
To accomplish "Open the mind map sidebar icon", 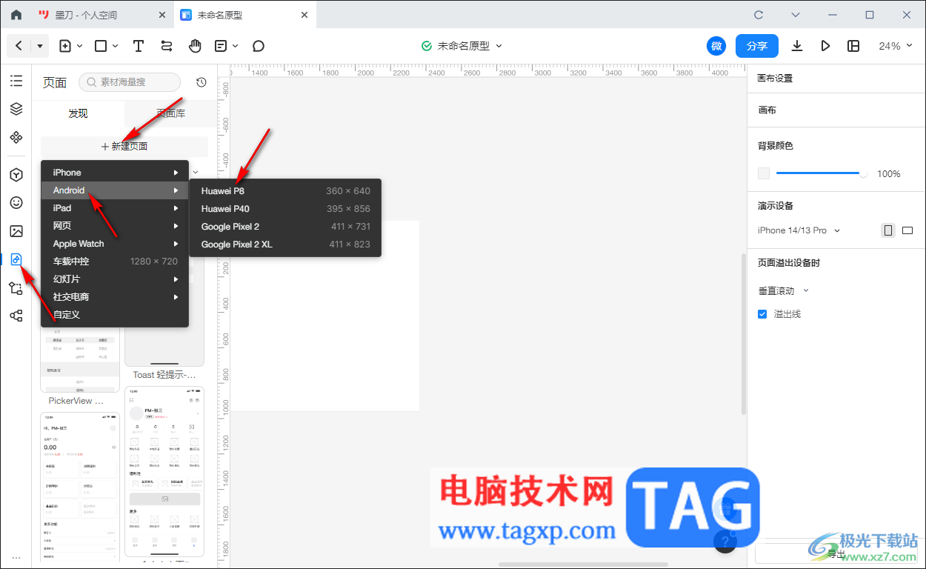I will [16, 316].
